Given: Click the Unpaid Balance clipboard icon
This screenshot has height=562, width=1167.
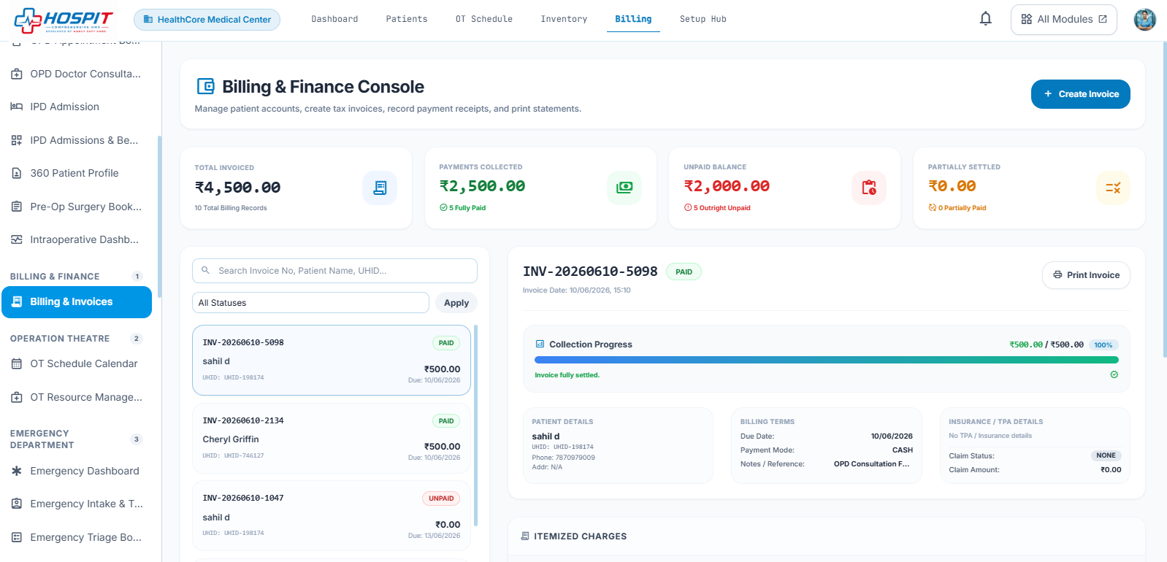Looking at the screenshot, I should pos(869,188).
